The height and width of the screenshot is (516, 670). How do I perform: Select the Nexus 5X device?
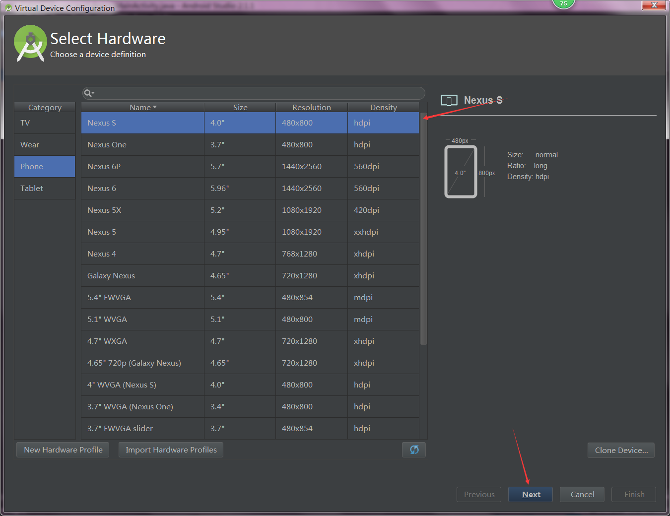click(250, 210)
